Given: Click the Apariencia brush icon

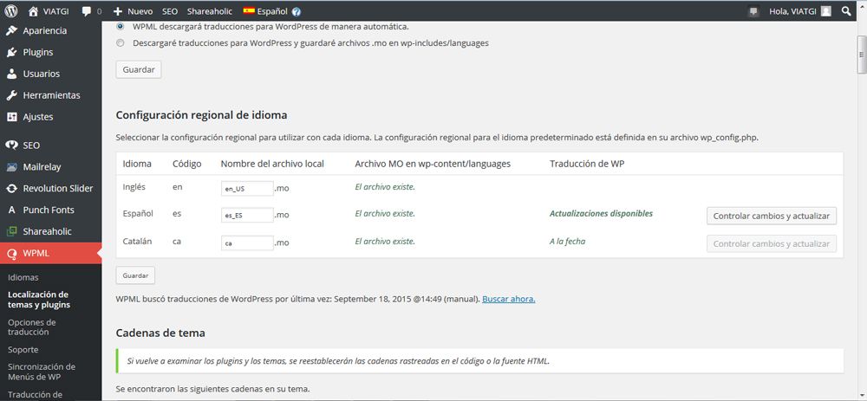Looking at the screenshot, I should pos(11,31).
